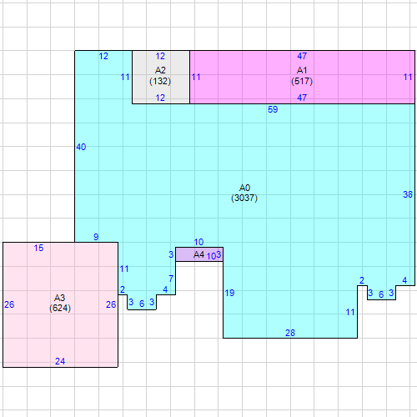Select the 11 dimension at A1's right edge
Screen dimensions: 417x417
(x=408, y=77)
